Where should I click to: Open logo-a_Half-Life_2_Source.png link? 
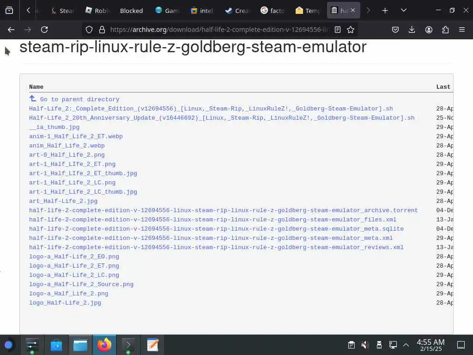pyautogui.click(x=81, y=284)
